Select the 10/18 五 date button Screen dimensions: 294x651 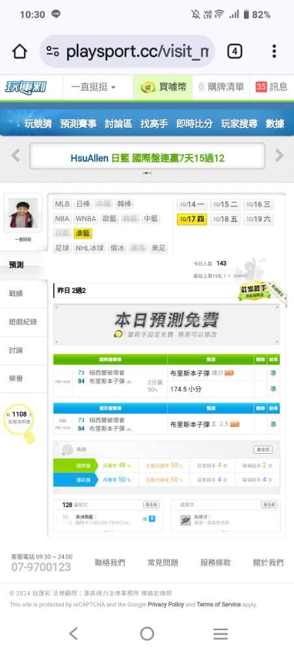(225, 219)
